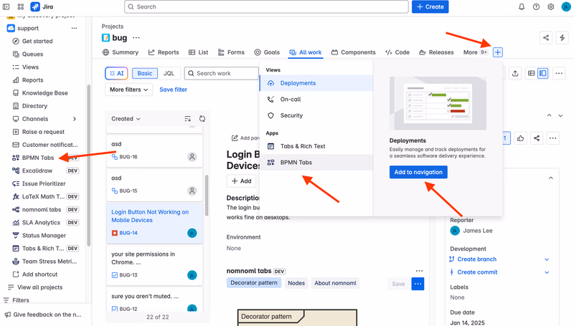
Task: Click the top Search field
Action: (x=266, y=6)
